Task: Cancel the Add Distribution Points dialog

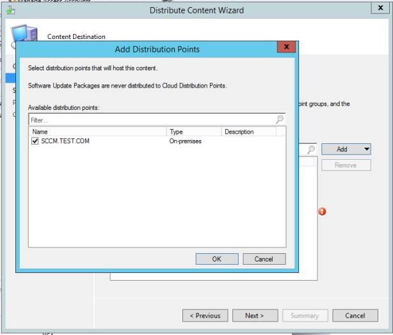Action: click(x=264, y=259)
